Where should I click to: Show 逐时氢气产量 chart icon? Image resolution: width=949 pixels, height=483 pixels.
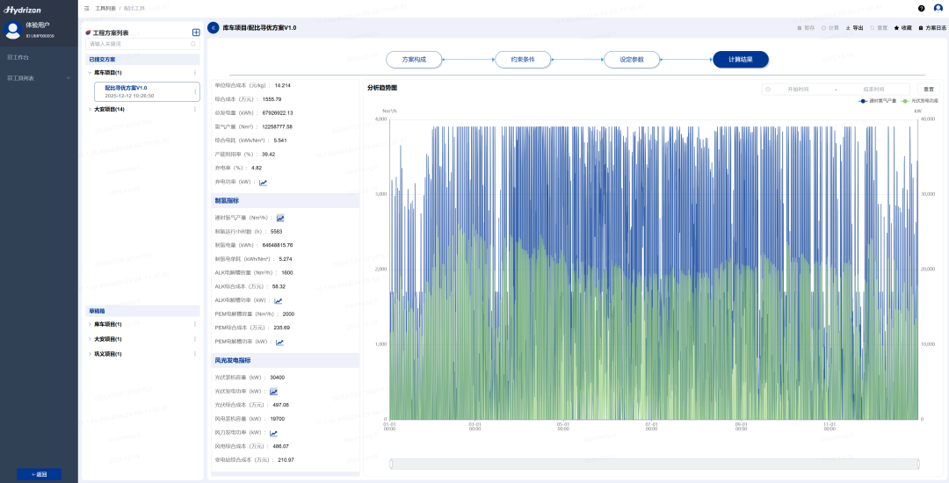point(280,218)
